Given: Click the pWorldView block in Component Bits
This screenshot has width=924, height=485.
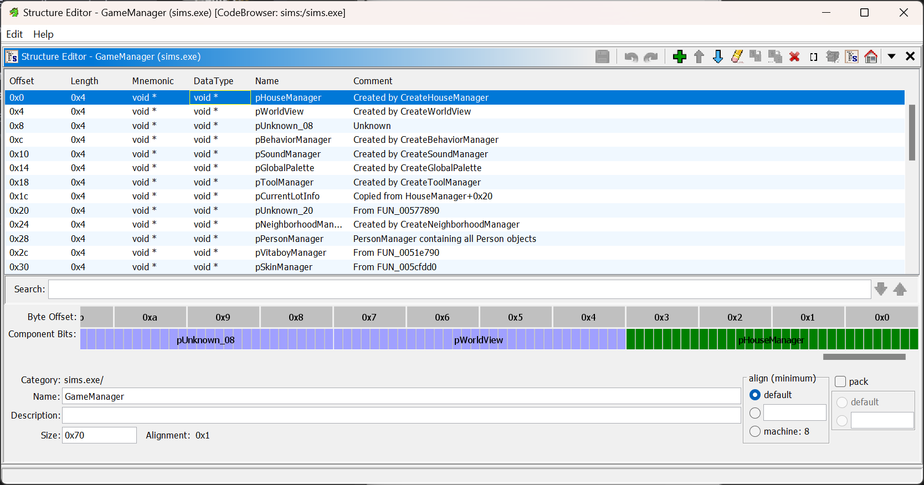Looking at the screenshot, I should [479, 339].
